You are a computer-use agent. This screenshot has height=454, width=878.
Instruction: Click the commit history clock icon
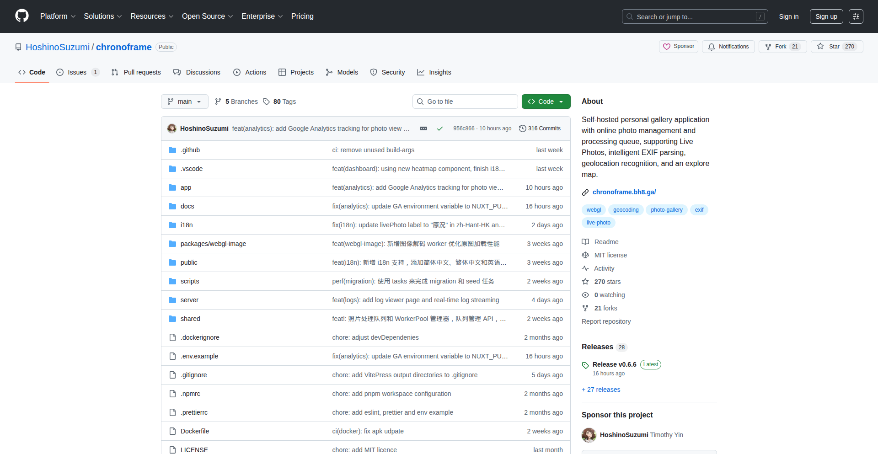[522, 128]
